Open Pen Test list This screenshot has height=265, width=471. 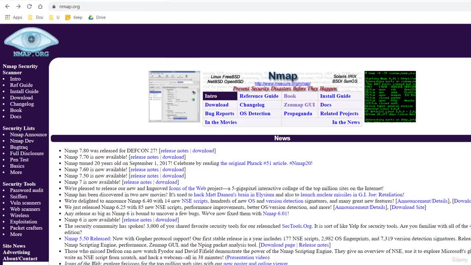click(x=19, y=159)
